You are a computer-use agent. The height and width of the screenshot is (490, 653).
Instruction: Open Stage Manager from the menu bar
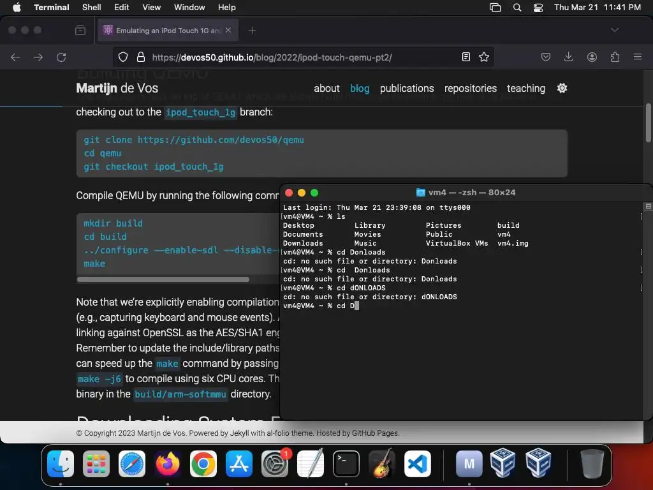[x=495, y=8]
